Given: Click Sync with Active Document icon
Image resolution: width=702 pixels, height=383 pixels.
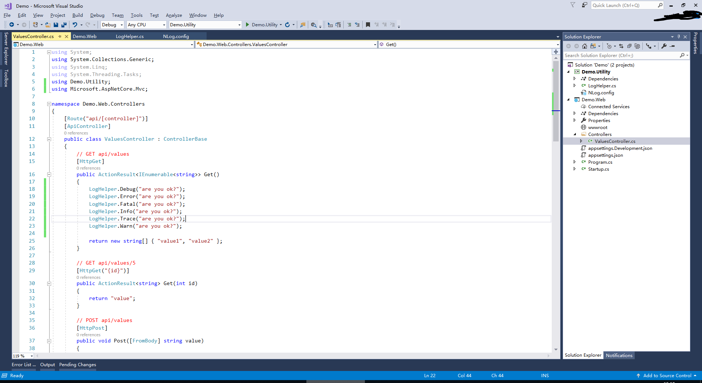Looking at the screenshot, I should coord(621,46).
